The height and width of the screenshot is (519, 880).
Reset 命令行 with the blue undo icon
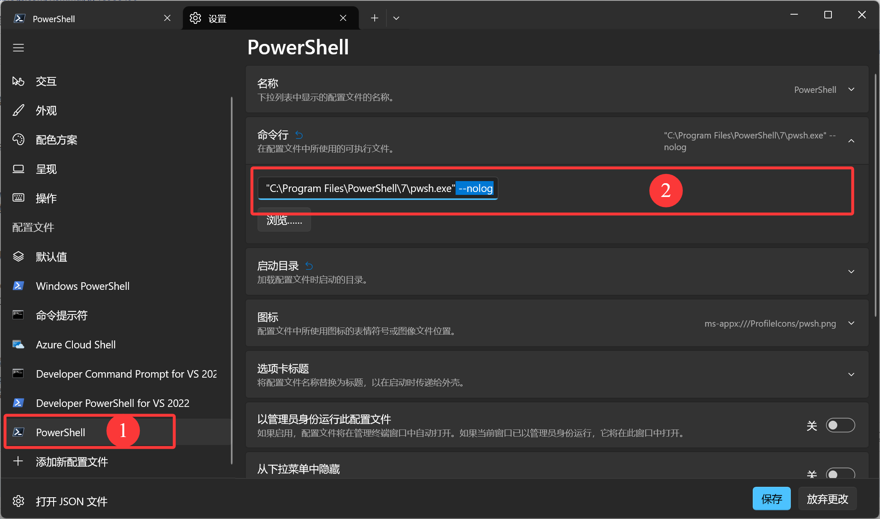[299, 135]
